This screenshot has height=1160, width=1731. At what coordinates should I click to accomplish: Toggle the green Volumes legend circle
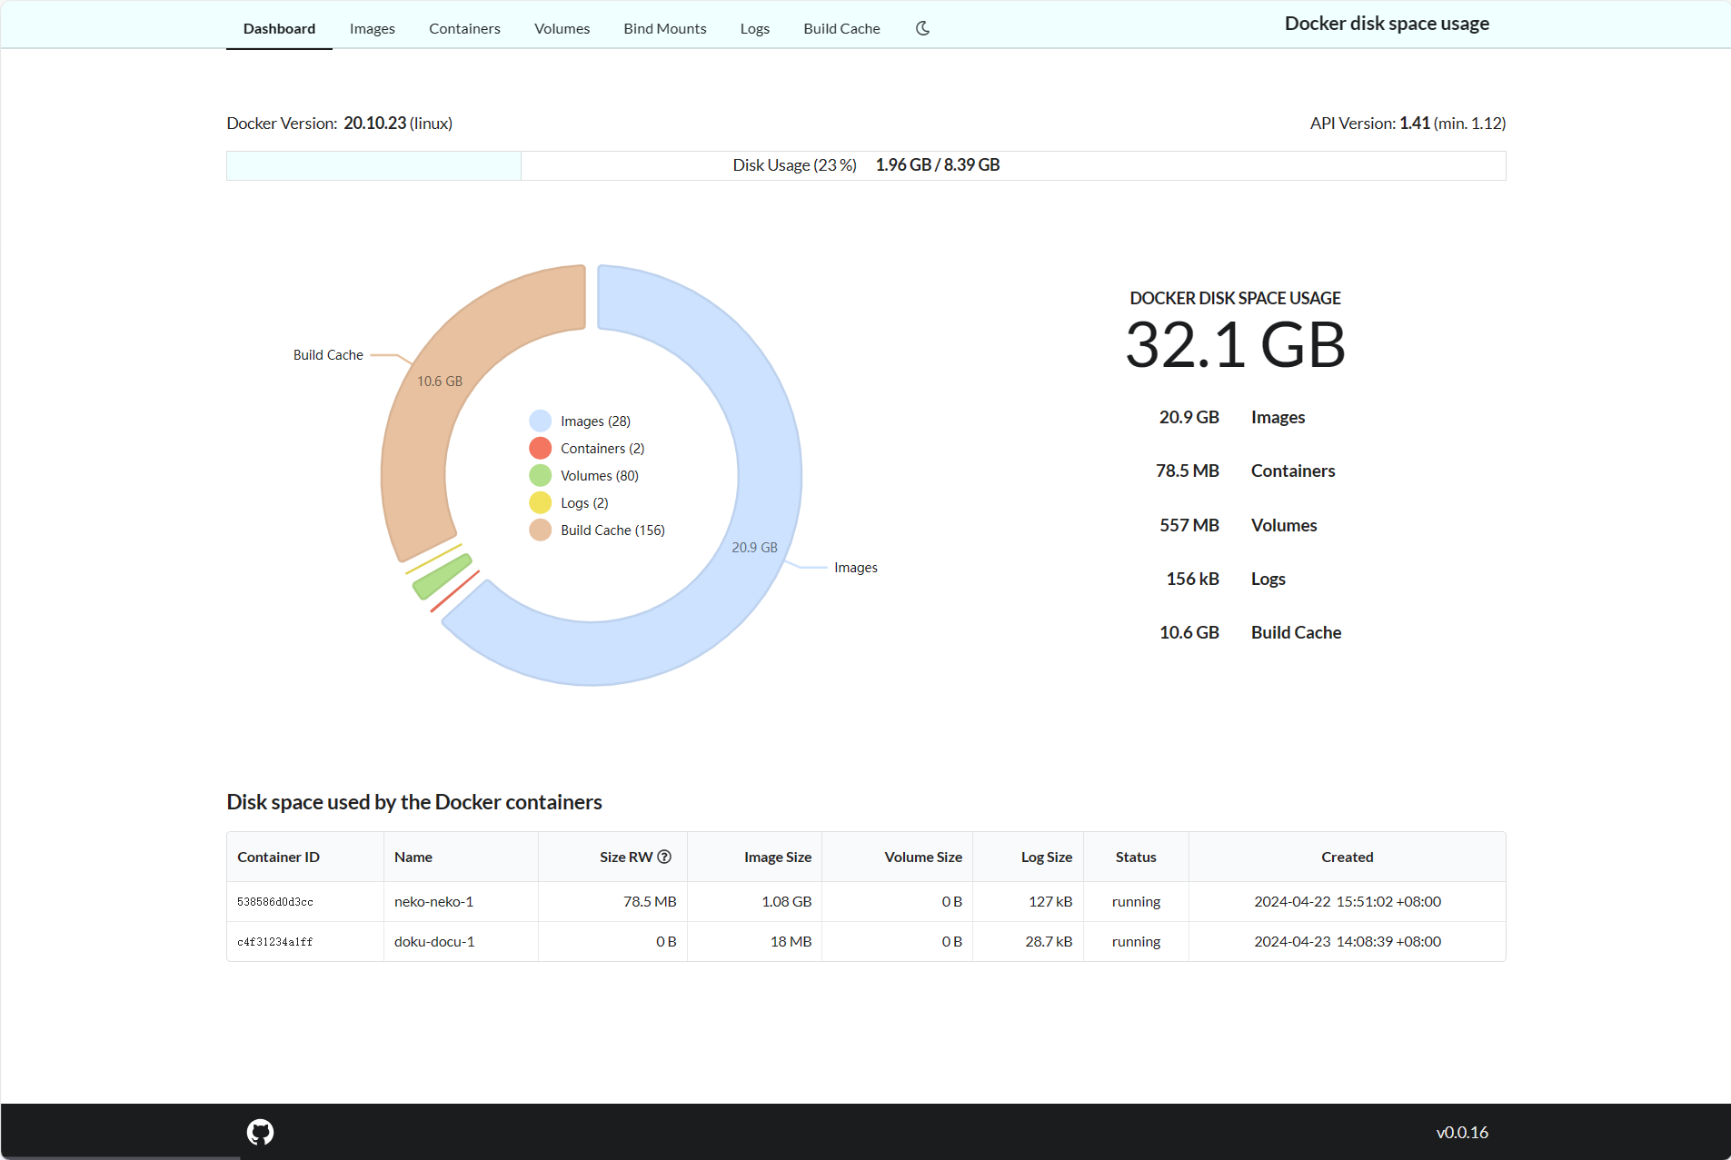point(540,475)
